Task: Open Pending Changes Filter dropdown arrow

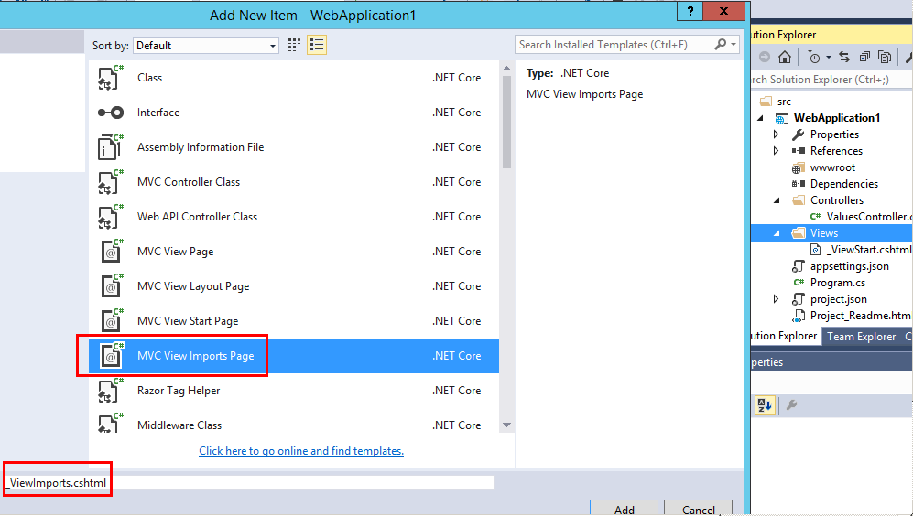Action: click(x=828, y=57)
